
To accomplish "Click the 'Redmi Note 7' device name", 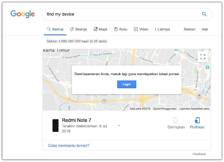I will 76,120.
